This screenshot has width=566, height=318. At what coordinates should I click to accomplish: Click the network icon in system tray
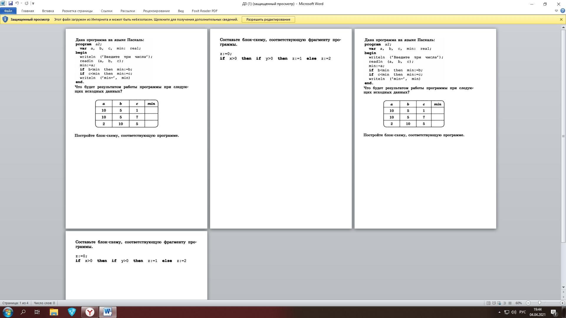coord(506,312)
